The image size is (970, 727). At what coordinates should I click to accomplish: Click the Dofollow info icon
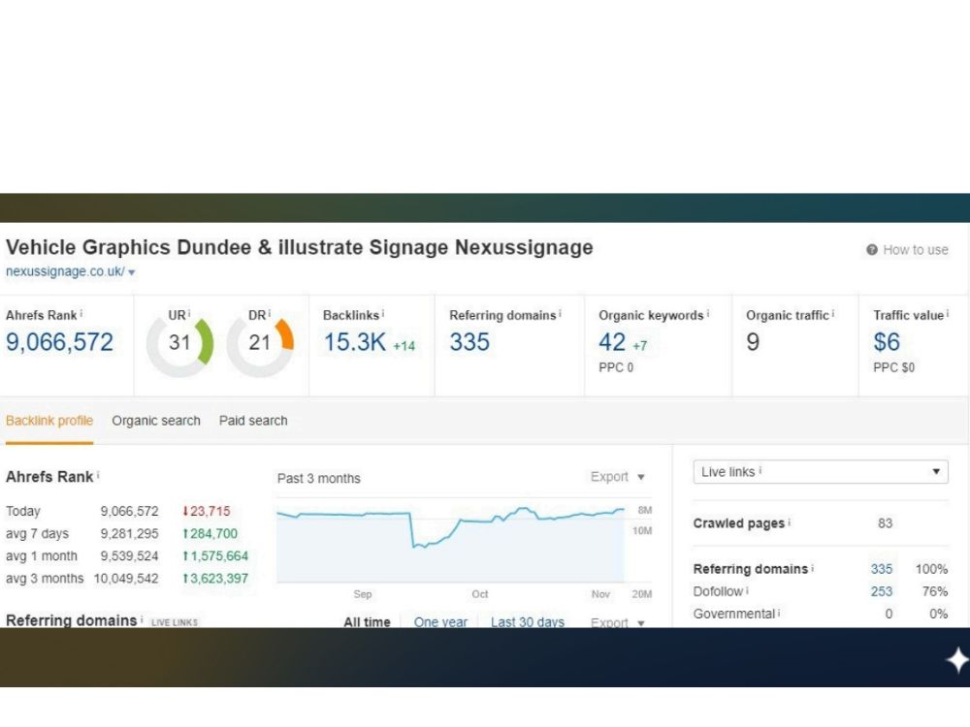[x=747, y=590]
